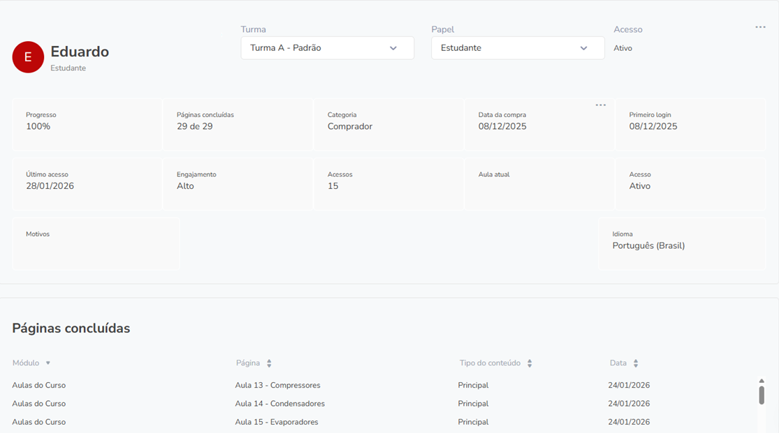
Task: Click the scrollbar up arrow in the table
Action: coord(762,381)
